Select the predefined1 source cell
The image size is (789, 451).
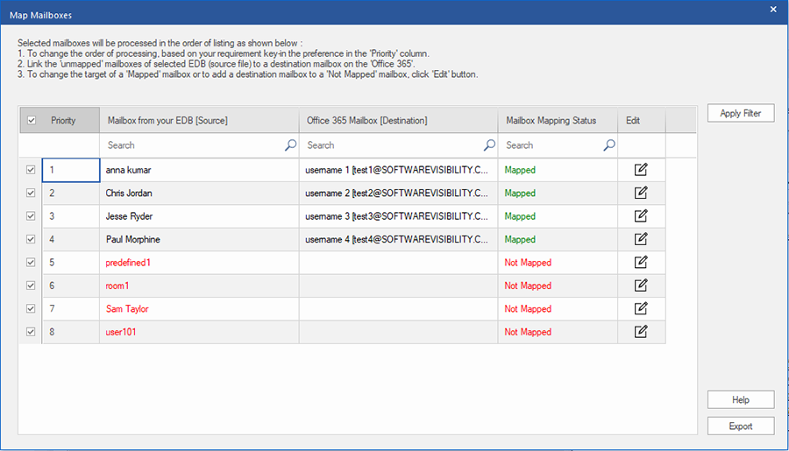point(199,263)
